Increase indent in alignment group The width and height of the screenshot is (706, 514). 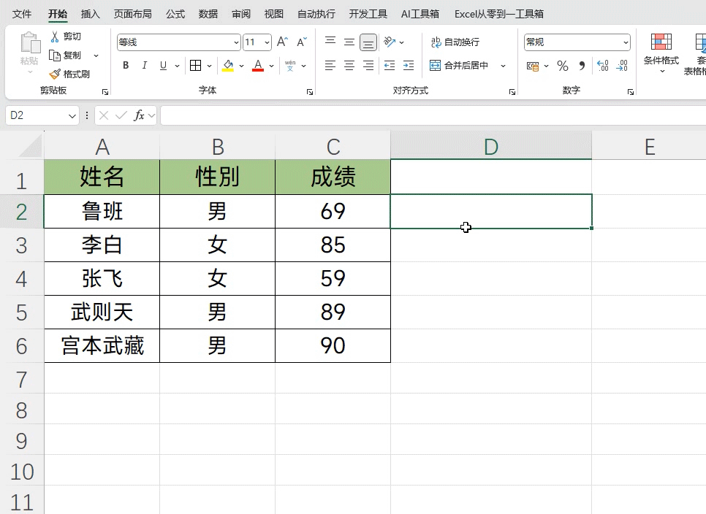click(x=409, y=66)
